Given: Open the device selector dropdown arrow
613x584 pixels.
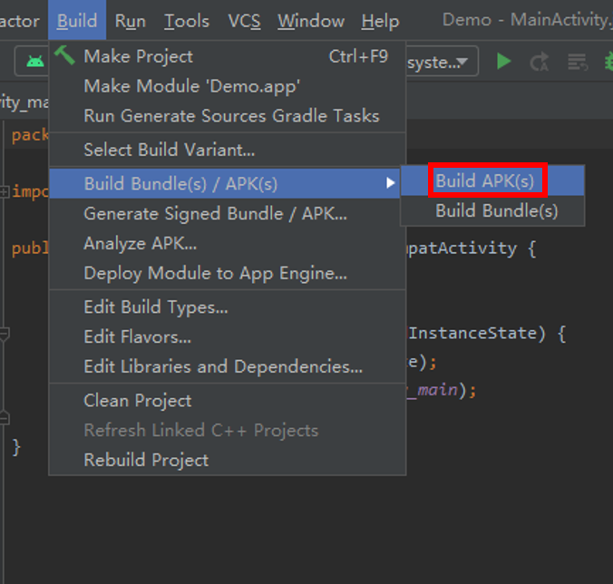Looking at the screenshot, I should 462,62.
